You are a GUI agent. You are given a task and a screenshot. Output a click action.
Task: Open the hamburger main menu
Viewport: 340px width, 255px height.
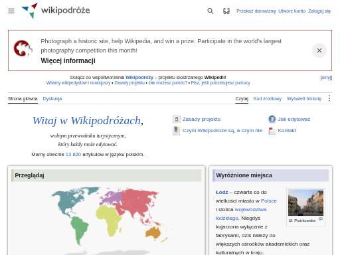(x=11, y=11)
